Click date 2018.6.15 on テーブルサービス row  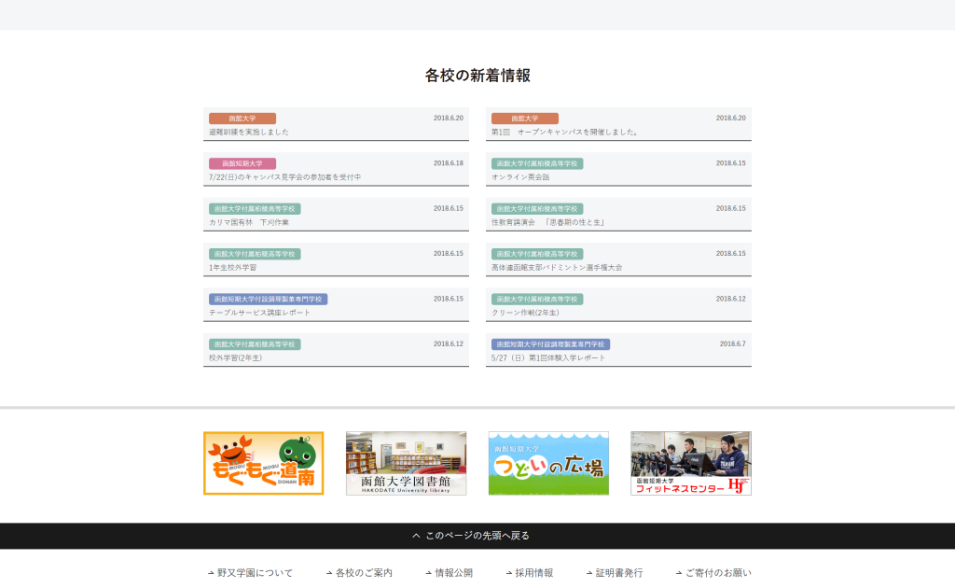(x=449, y=299)
